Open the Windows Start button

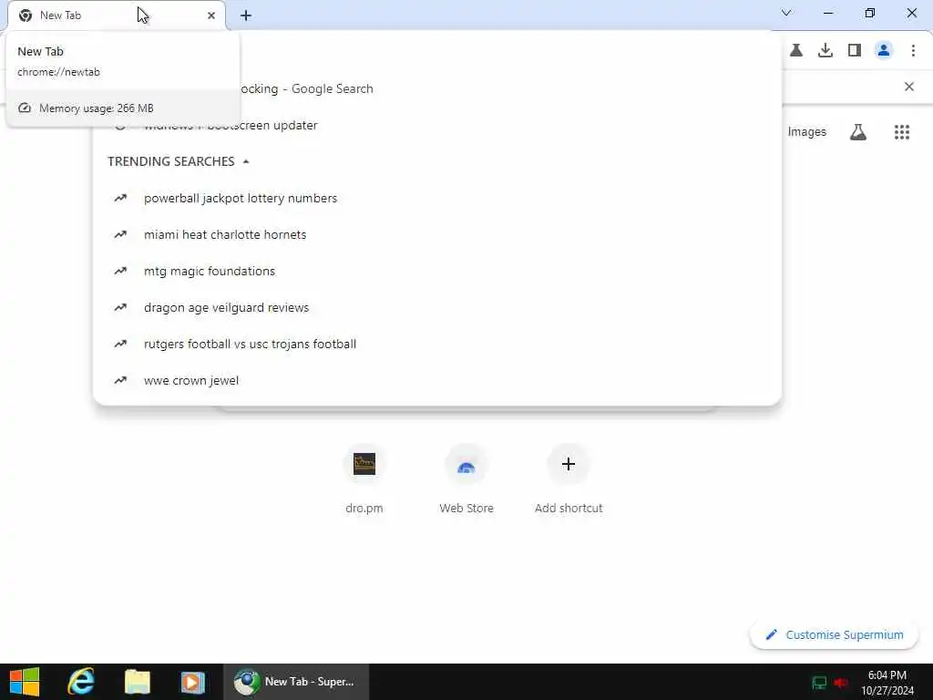coord(25,682)
